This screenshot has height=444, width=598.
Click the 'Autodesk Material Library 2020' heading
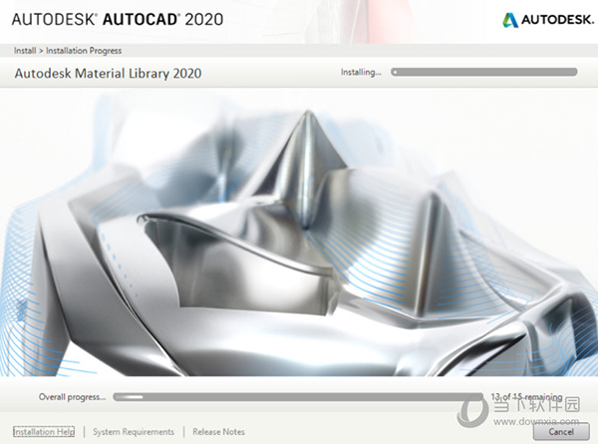coord(108,73)
